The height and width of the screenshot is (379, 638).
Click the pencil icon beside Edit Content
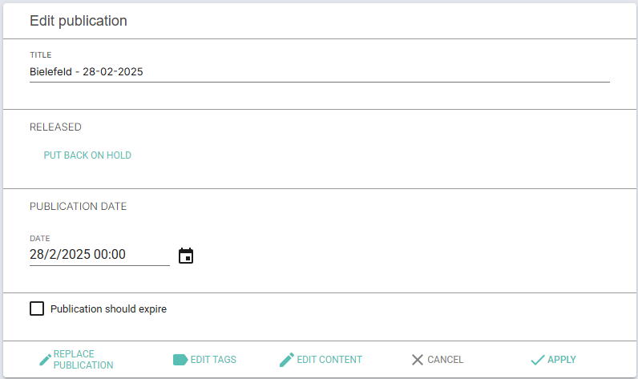286,360
